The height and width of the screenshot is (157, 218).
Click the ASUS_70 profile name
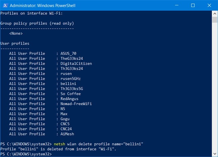[x=68, y=54]
